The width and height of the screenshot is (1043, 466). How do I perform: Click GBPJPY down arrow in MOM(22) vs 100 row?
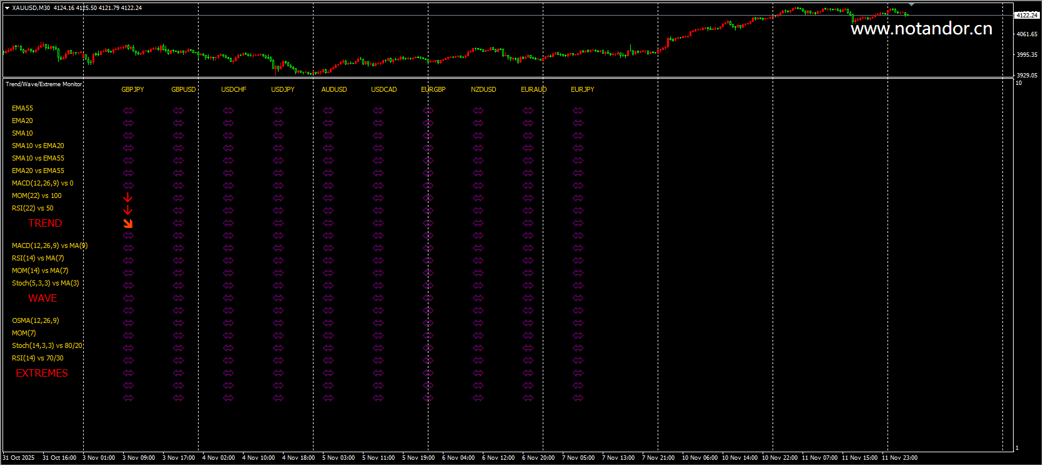coord(128,197)
